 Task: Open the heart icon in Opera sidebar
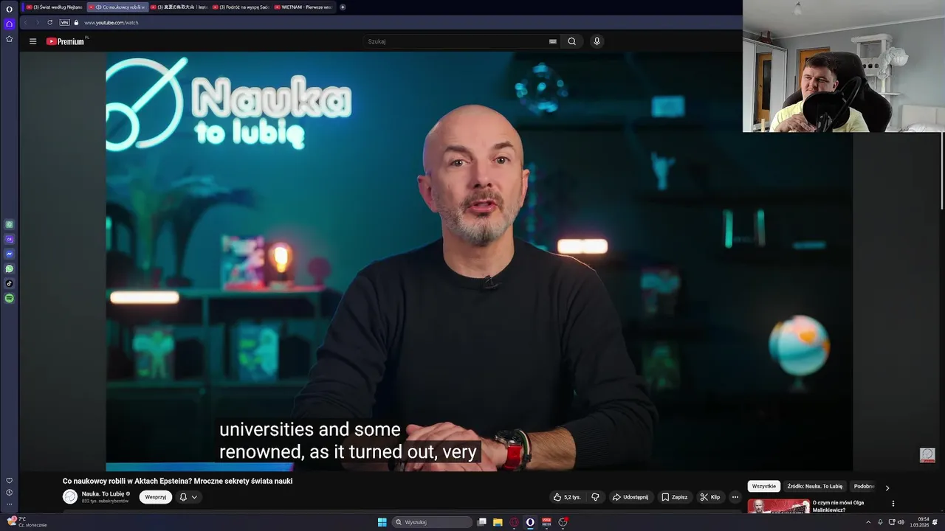[x=9, y=480]
